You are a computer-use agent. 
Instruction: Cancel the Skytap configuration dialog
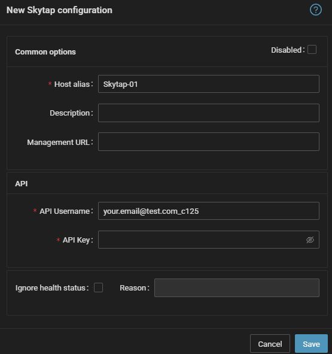[x=270, y=344]
